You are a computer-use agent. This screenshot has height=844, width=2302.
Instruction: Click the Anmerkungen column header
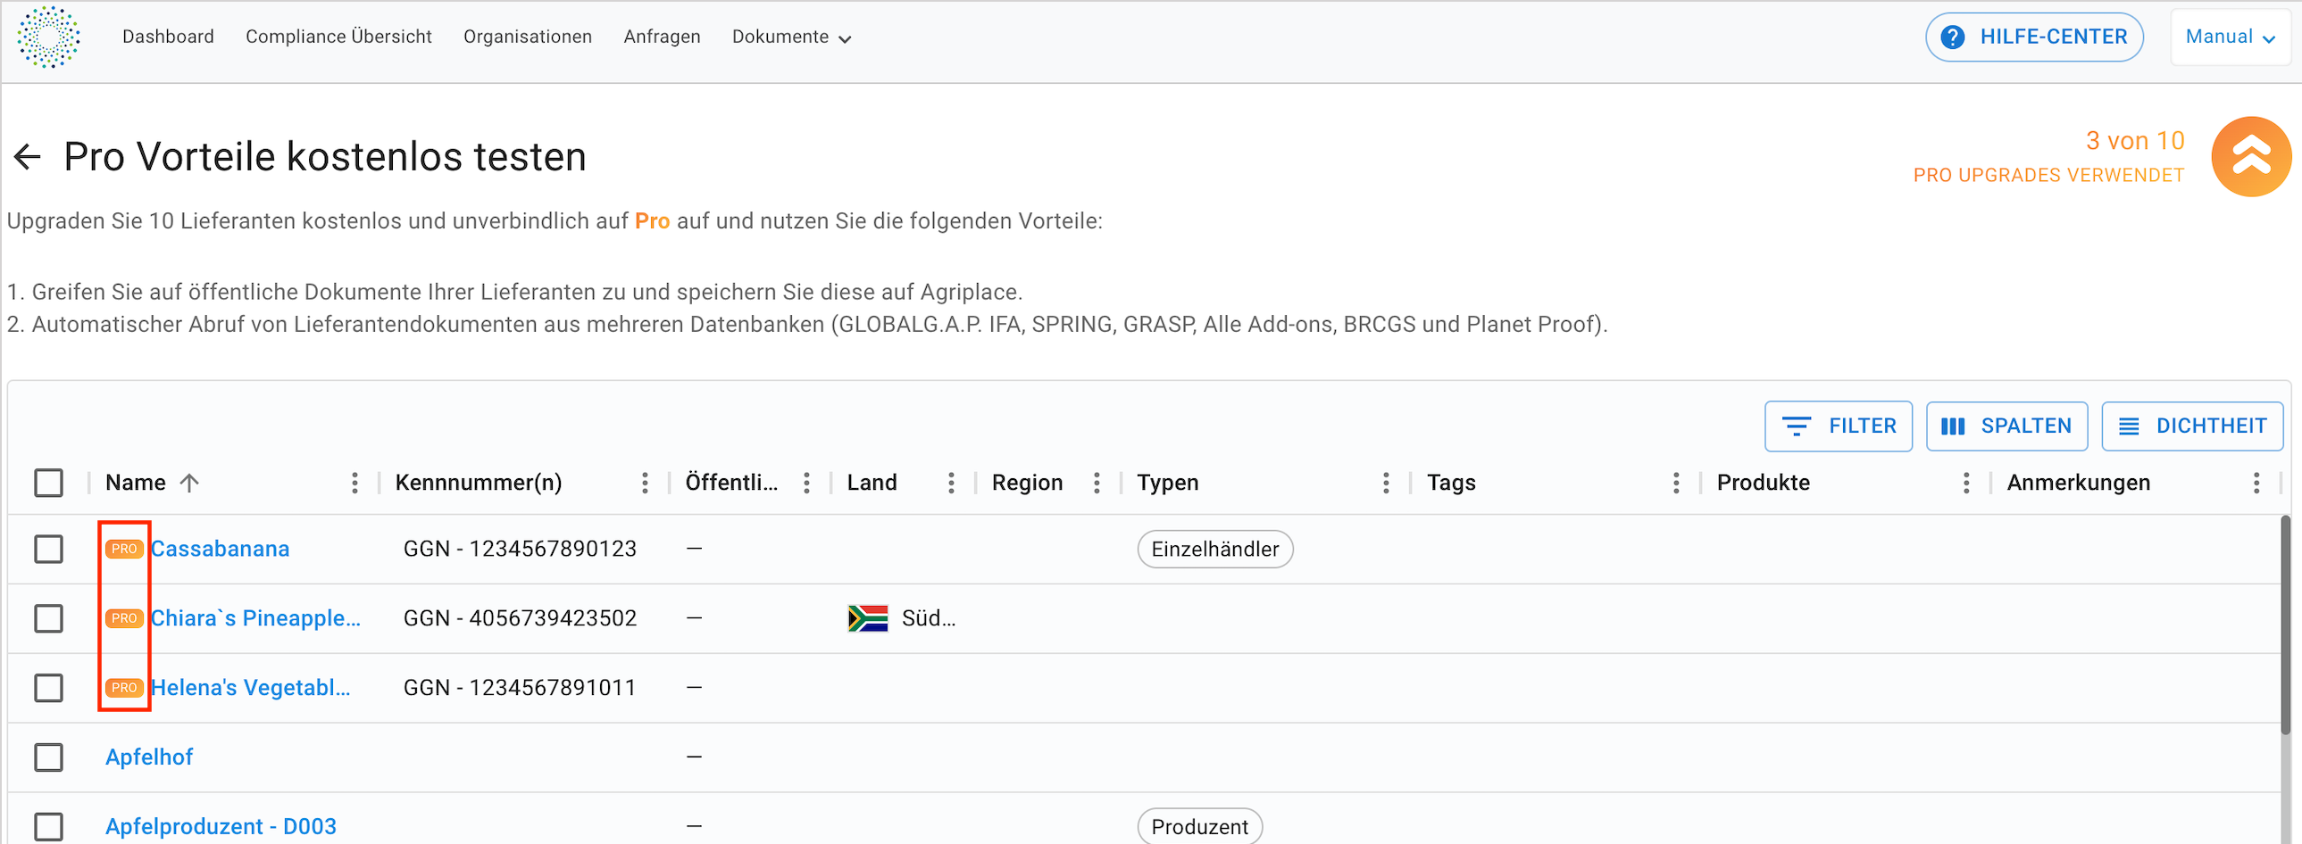[2078, 484]
